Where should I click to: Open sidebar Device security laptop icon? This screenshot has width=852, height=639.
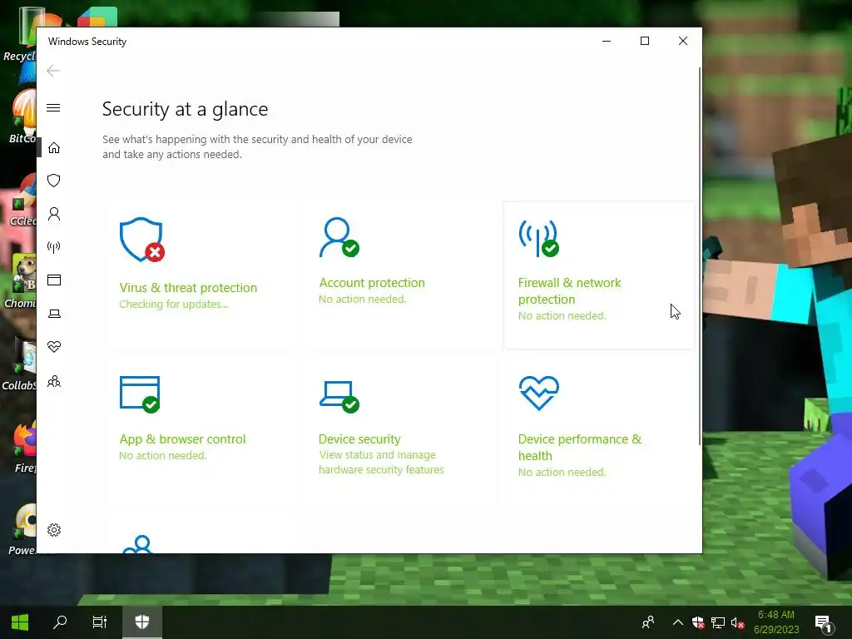click(x=54, y=314)
